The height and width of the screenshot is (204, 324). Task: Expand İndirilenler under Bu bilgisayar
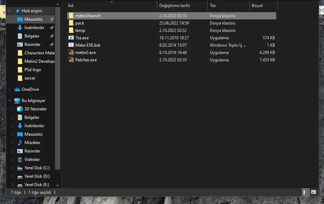coord(12,126)
